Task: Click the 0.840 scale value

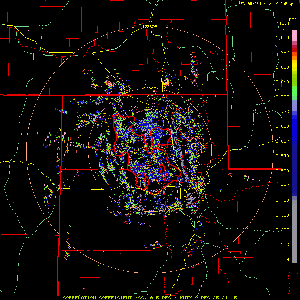Action: [x=282, y=82]
